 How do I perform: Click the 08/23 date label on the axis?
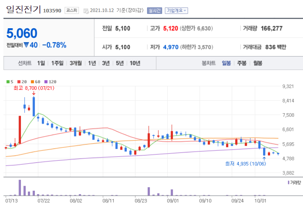point(141,201)
